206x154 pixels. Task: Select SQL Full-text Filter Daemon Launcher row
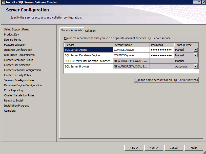pyautogui.click(x=88, y=61)
